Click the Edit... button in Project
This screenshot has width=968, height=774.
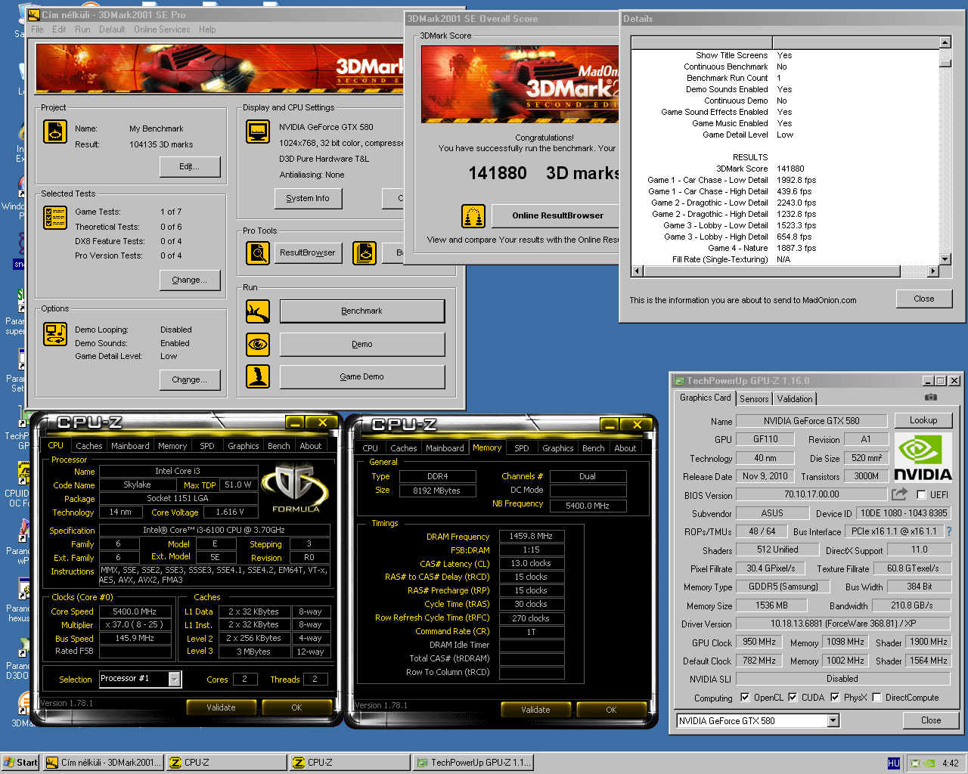[x=190, y=166]
